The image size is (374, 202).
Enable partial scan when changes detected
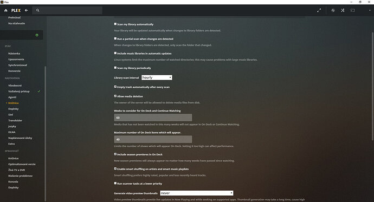(115, 38)
